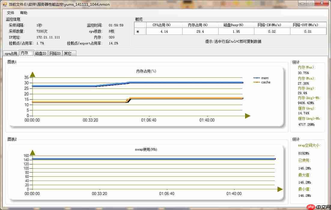Switch to the 网络IO tab
The height and width of the screenshot is (210, 331).
pos(55,53)
